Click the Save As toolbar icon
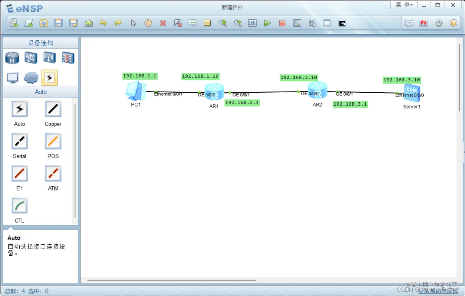Viewport: 465px width, 296px height. click(74, 23)
